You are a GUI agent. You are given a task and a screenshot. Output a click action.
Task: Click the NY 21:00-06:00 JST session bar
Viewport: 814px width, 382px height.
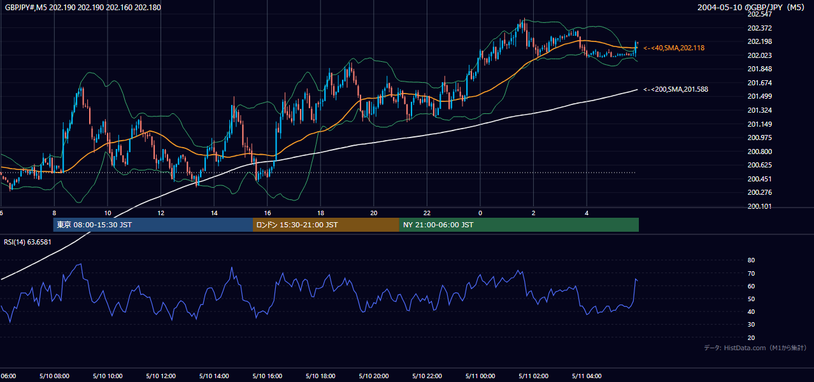(519, 225)
